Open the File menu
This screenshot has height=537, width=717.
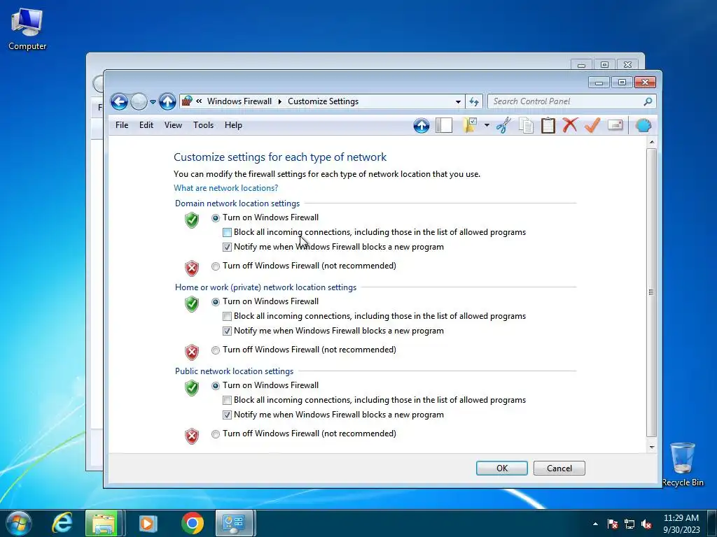pos(122,125)
